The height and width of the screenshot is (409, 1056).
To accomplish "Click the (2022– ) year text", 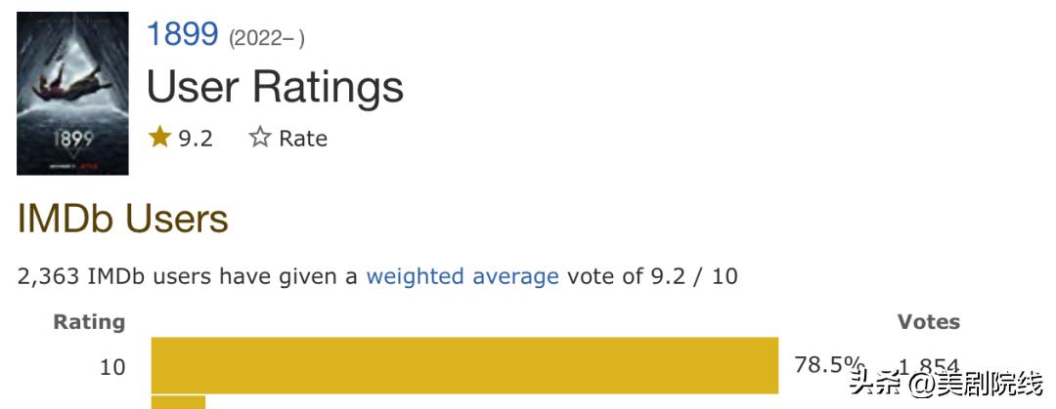I will click(x=266, y=39).
